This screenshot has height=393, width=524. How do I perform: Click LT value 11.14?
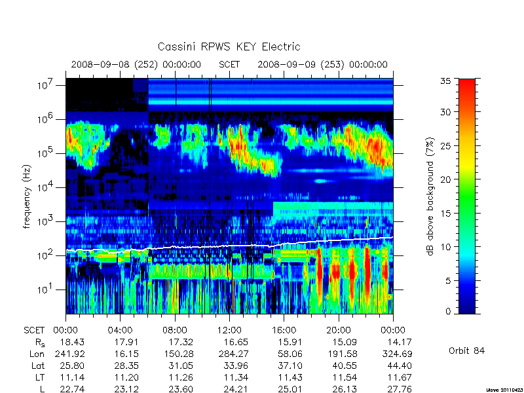point(72,378)
